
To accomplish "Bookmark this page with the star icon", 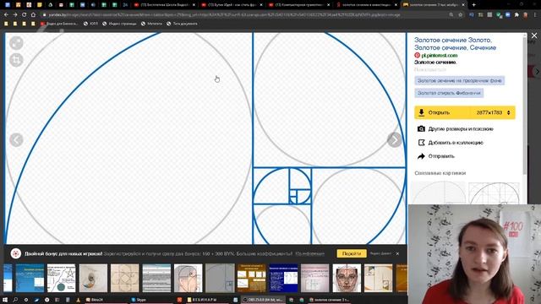I will pos(460,15).
